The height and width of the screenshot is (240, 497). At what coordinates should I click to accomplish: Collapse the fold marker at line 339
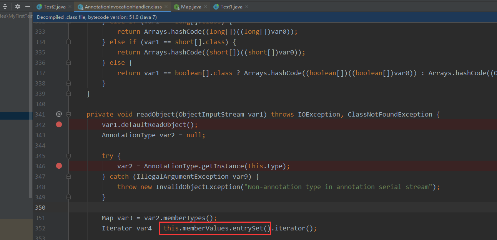tap(68, 94)
